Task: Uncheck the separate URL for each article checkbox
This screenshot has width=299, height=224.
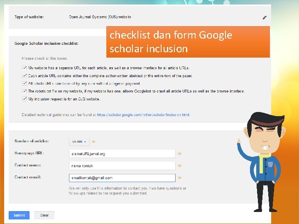Action: (x=24, y=68)
